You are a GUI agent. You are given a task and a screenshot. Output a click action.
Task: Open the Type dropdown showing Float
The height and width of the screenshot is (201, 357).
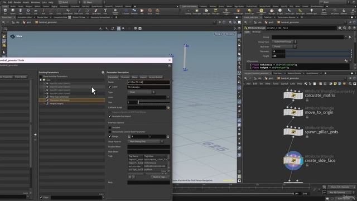click(x=141, y=92)
